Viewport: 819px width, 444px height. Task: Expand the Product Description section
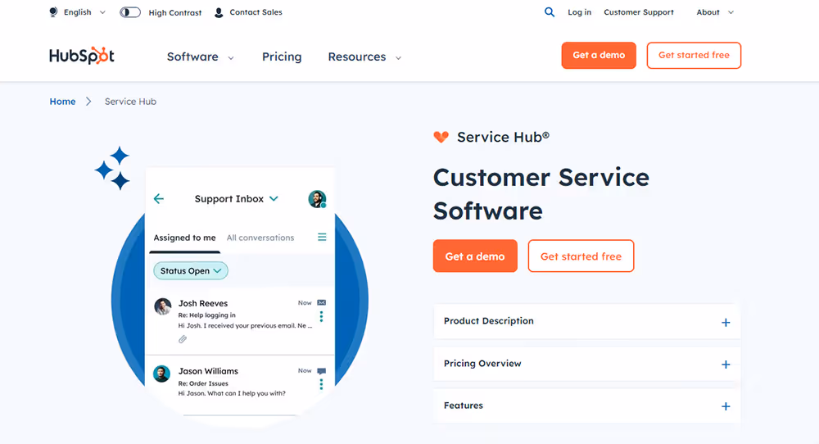(586, 321)
